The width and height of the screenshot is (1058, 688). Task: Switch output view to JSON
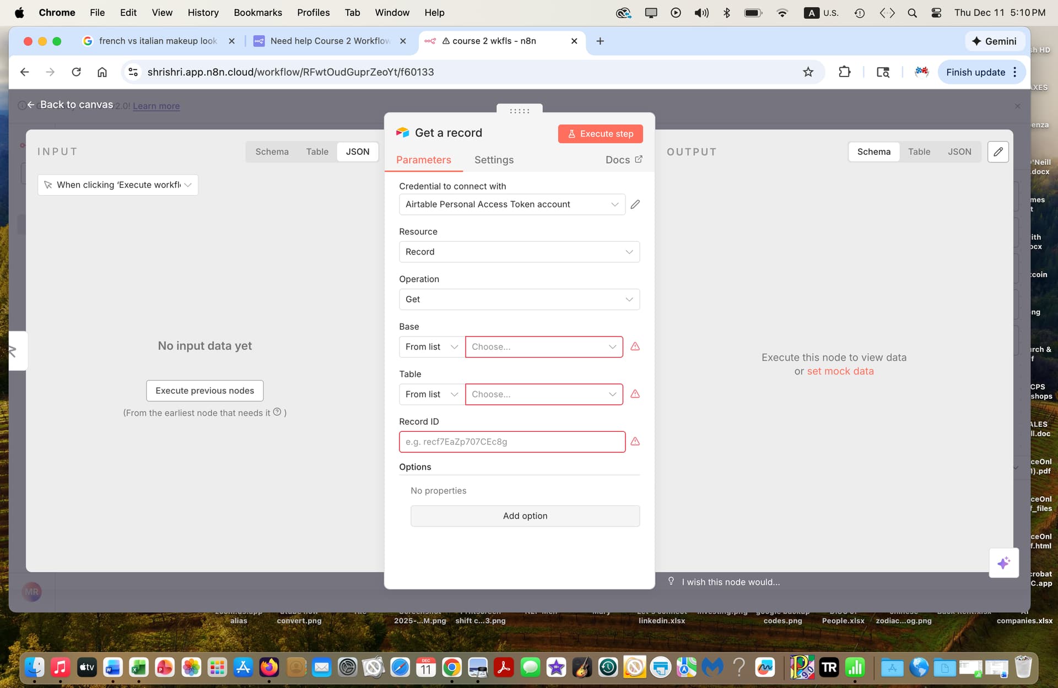(959, 151)
